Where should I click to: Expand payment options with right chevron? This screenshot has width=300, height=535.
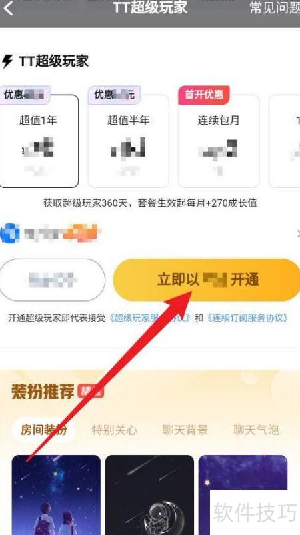click(298, 233)
